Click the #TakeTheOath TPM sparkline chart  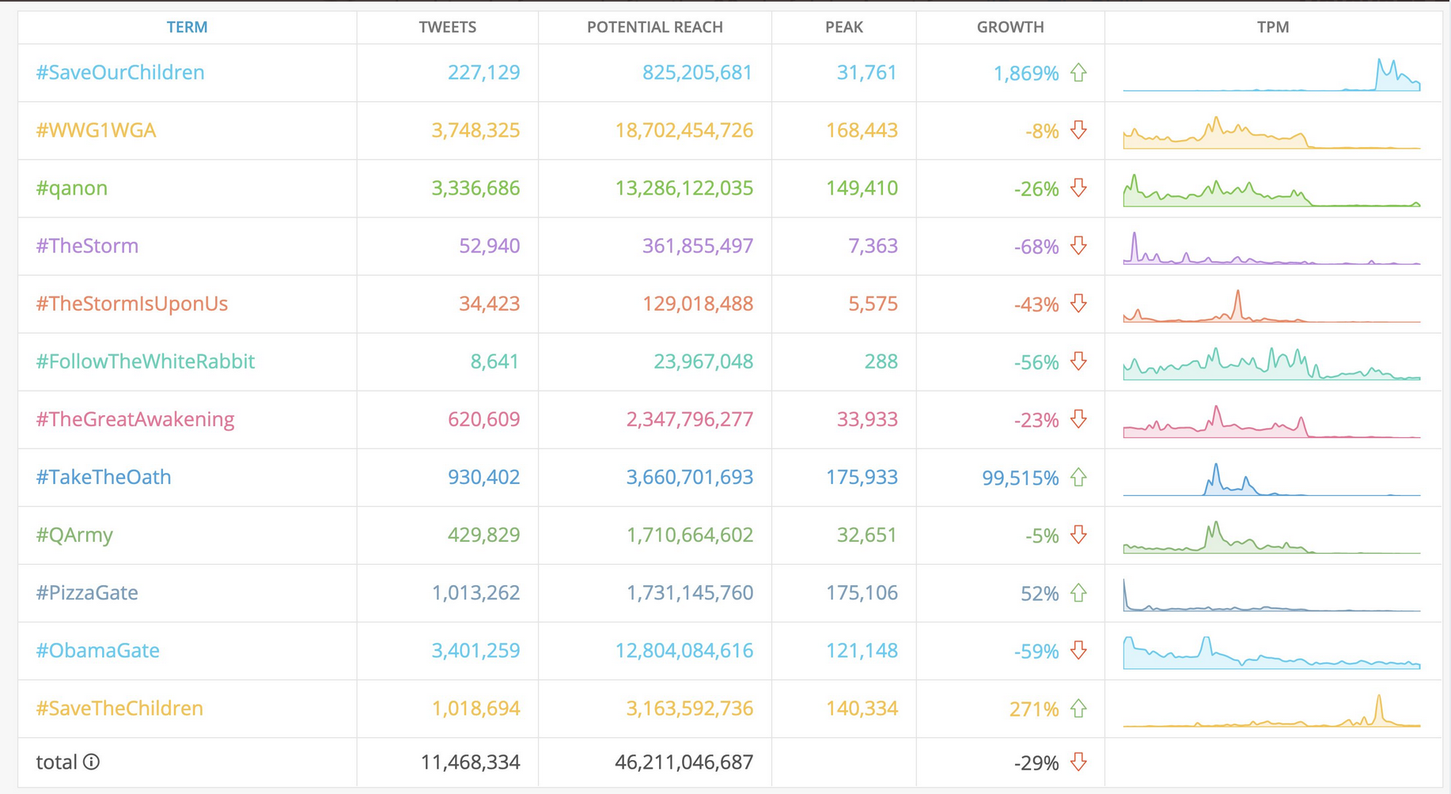tap(1271, 478)
